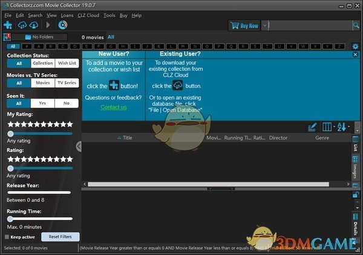Open the search options dropdown arrow
The image size is (363, 255).
[x=264, y=25]
